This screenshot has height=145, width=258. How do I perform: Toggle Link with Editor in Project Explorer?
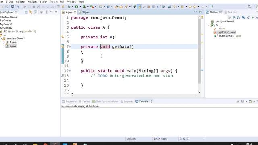pyautogui.click(x=31, y=12)
